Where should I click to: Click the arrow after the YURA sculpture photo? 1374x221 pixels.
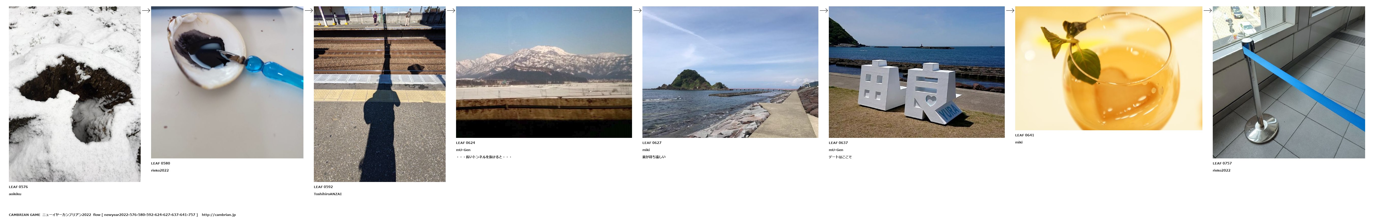pyautogui.click(x=1010, y=10)
